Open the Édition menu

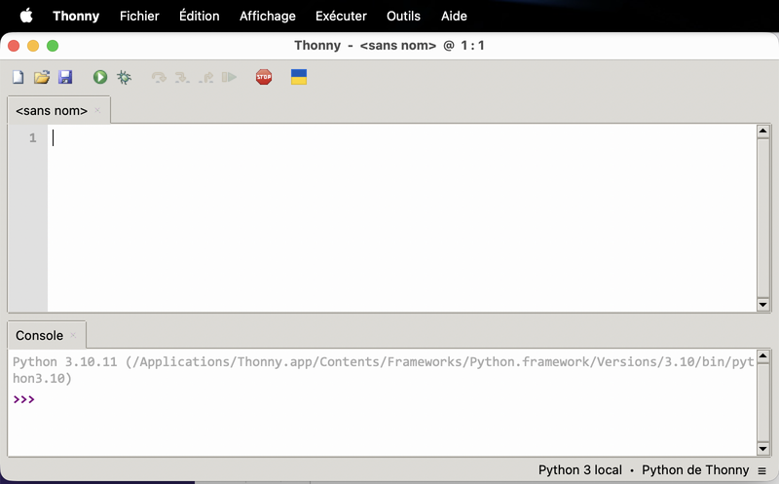[x=200, y=16]
